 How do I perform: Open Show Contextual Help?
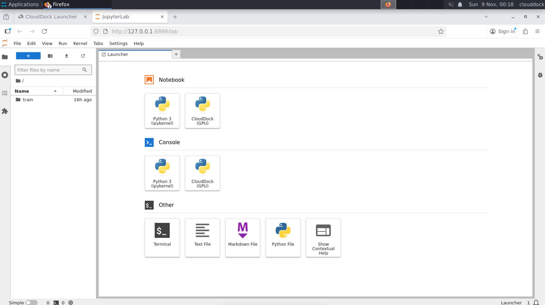click(323, 238)
